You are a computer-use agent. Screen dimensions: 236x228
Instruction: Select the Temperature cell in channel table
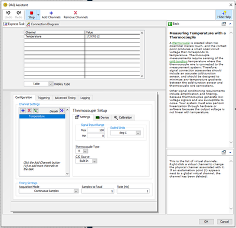(x=54, y=37)
